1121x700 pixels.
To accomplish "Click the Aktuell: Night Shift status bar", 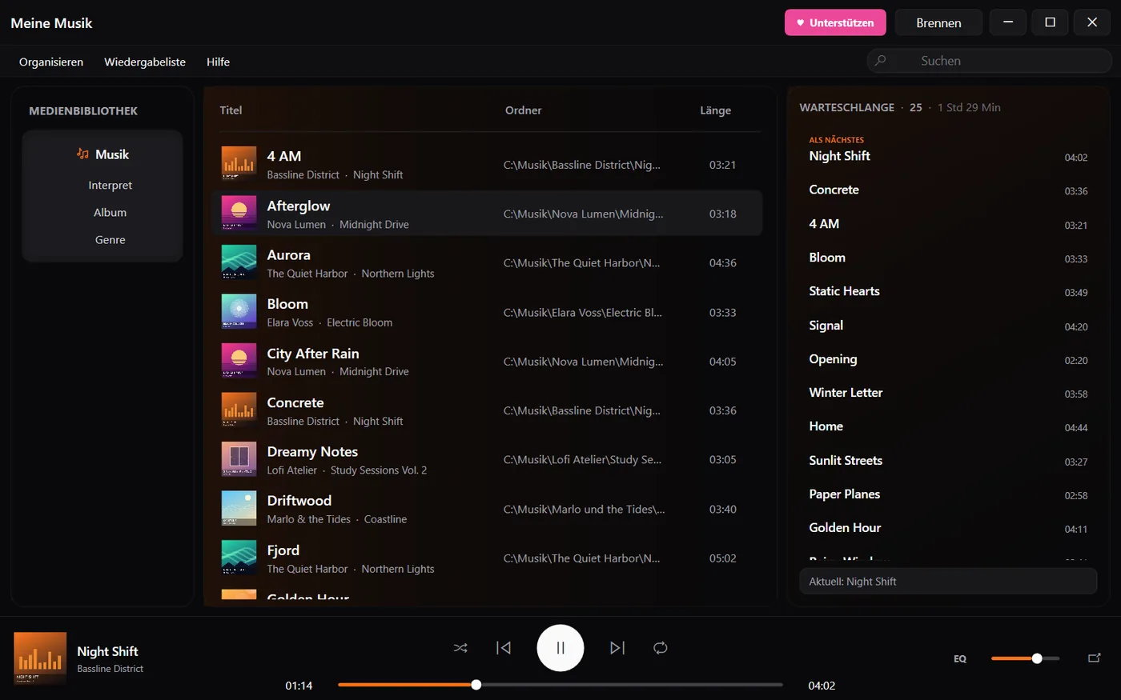I will (x=948, y=582).
